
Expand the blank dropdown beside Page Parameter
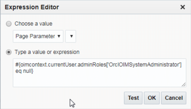click(71, 36)
